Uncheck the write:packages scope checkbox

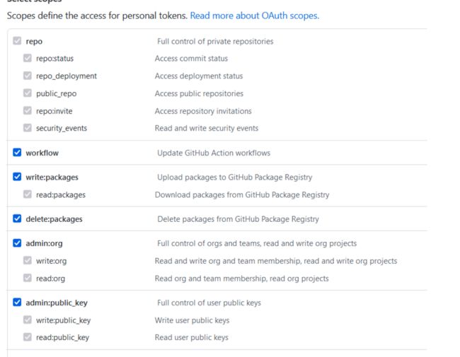[17, 177]
